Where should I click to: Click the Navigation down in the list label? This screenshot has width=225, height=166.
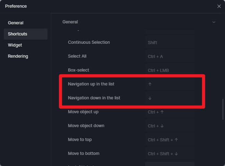(x=94, y=98)
